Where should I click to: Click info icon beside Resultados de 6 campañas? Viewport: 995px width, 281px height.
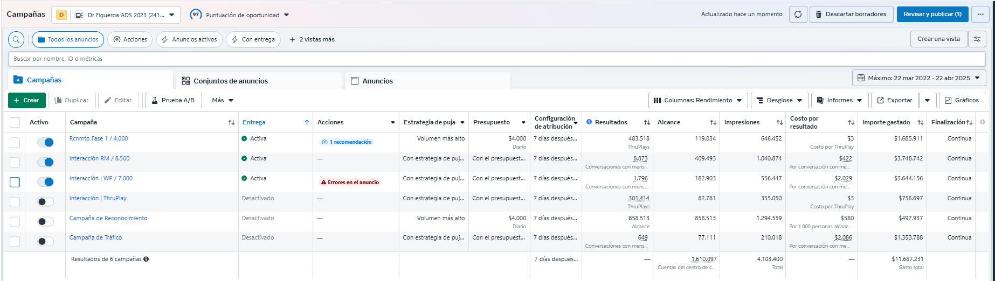146,259
